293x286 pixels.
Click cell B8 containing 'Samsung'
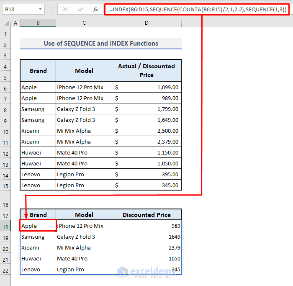pos(38,109)
